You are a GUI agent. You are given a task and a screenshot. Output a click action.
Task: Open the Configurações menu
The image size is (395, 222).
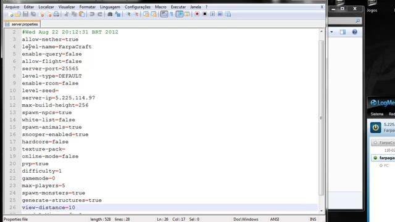(138, 7)
